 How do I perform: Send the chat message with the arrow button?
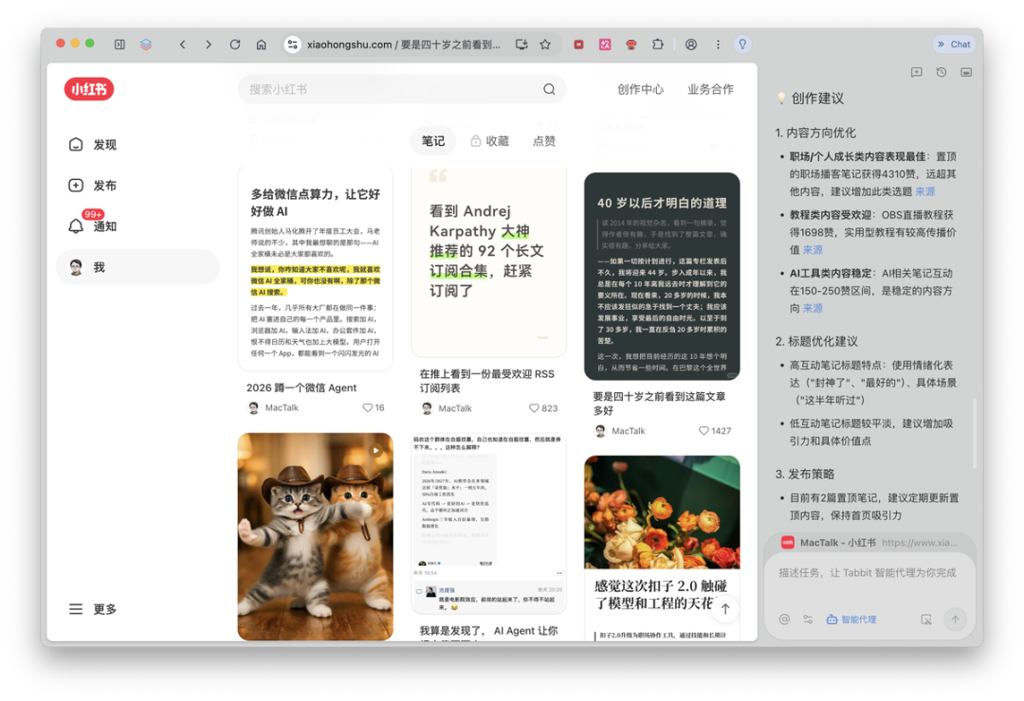tap(956, 619)
